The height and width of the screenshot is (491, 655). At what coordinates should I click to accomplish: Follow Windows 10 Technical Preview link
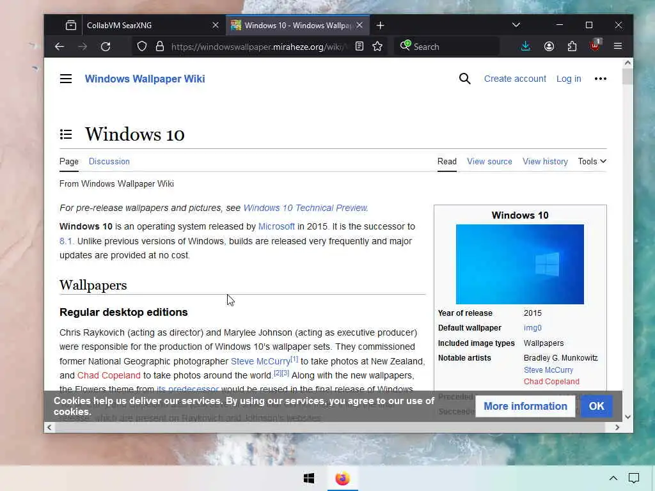[305, 208]
